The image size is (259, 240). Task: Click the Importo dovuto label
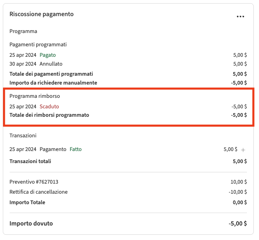31,223
